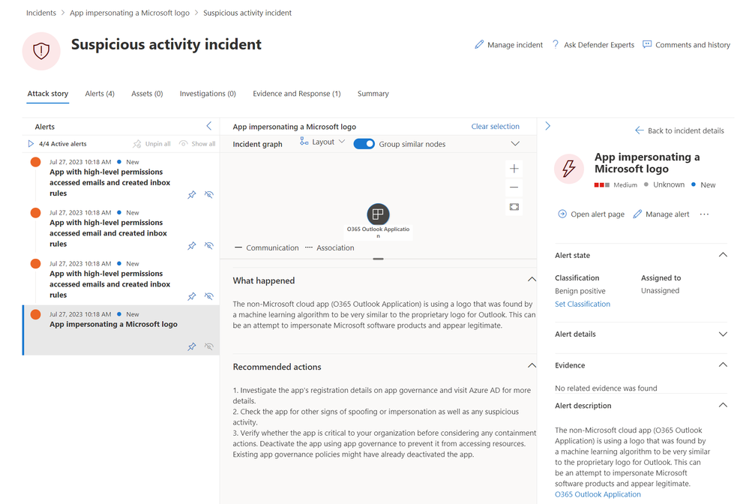Image resolution: width=749 pixels, height=504 pixels.
Task: Click the graph panel resize handle bar
Action: 379,259
